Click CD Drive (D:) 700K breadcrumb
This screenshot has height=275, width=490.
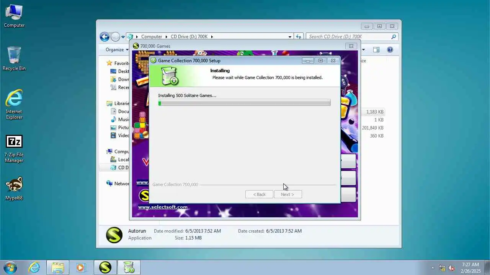coord(189,37)
